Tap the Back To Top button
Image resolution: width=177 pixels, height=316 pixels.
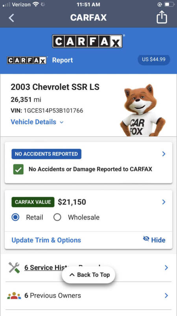coord(88,275)
